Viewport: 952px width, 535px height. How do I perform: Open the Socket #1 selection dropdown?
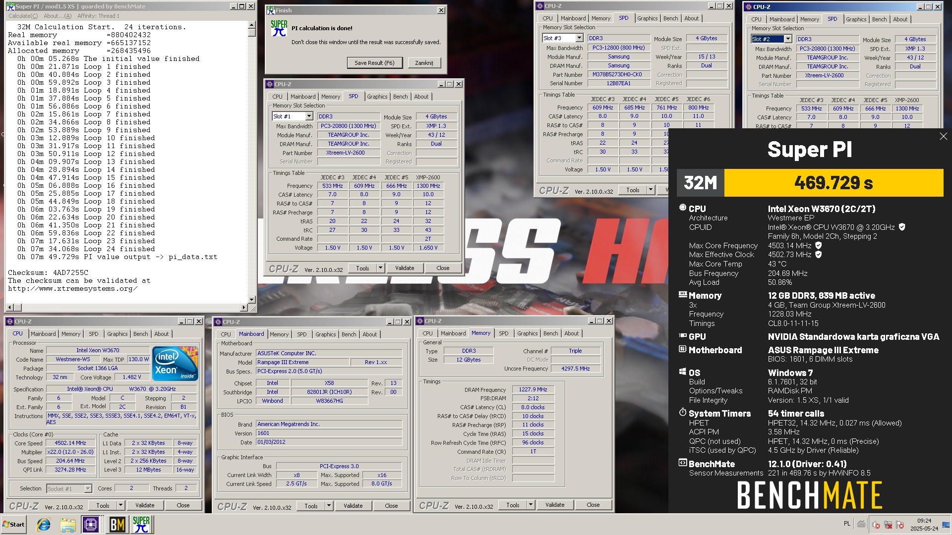click(x=88, y=489)
